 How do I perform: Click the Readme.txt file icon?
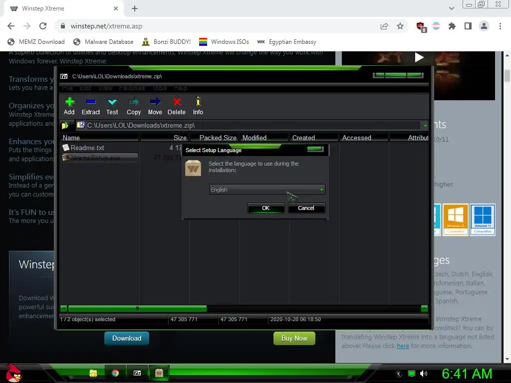(x=66, y=148)
